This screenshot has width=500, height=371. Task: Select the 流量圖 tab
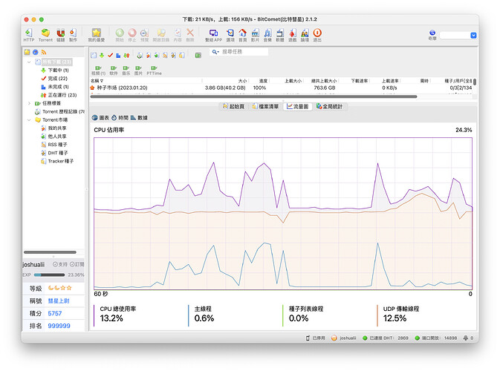(297, 106)
